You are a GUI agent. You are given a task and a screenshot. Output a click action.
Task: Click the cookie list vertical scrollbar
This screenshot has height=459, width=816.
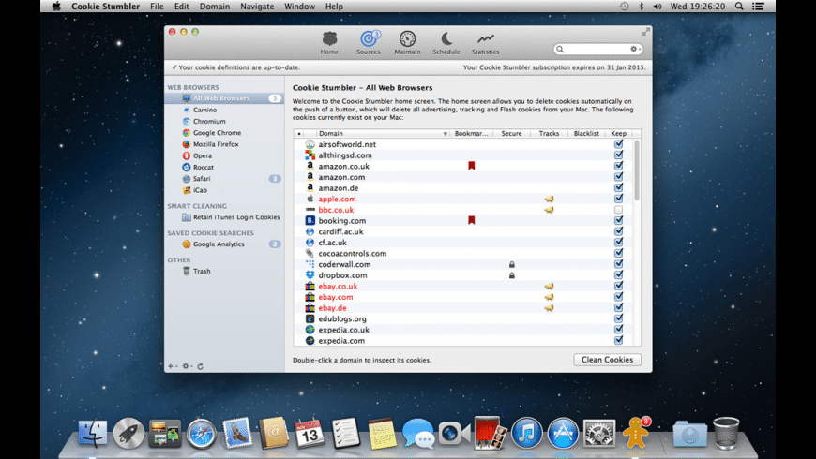tap(637, 170)
